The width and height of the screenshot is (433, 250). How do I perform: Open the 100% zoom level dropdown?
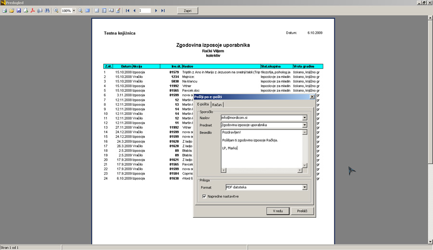pos(74,11)
